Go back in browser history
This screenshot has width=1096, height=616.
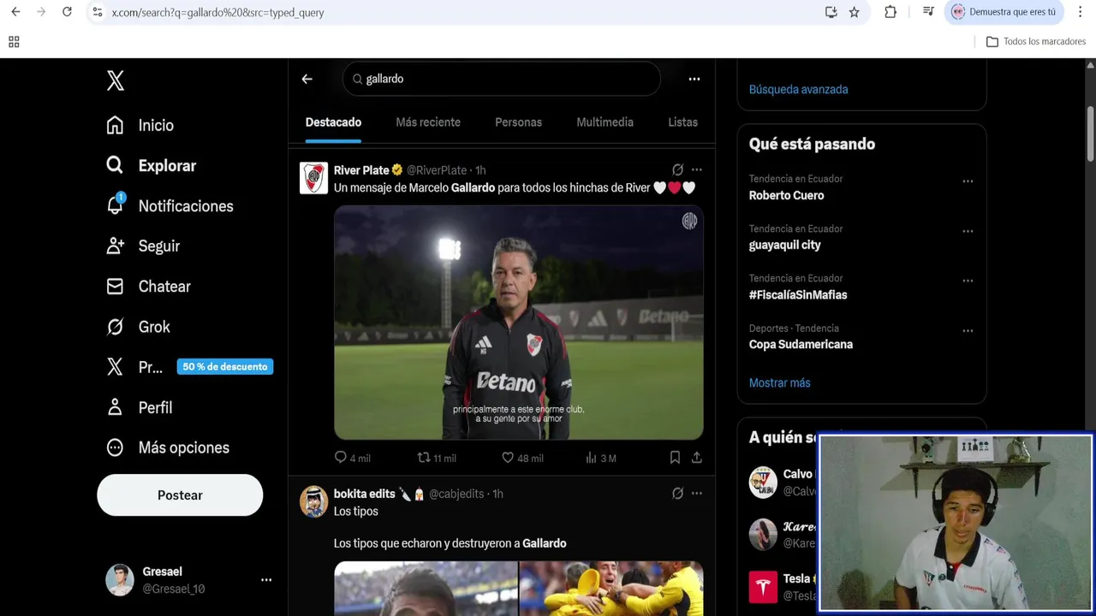[x=15, y=12]
